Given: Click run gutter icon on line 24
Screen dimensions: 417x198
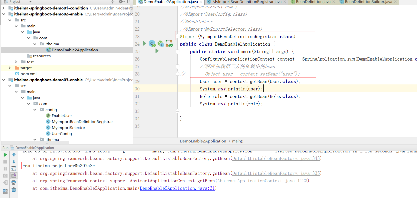Looking at the screenshot, I should 144,44.
